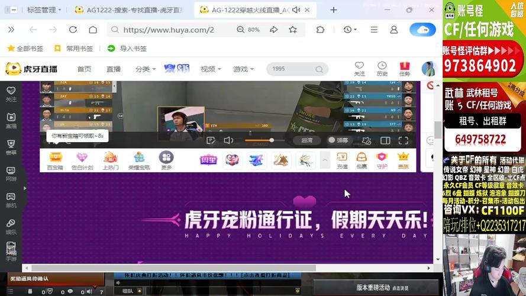Screen dimensions: 526x296
Task: Switch to the AG1222-搜索 tab
Action: click(x=129, y=10)
